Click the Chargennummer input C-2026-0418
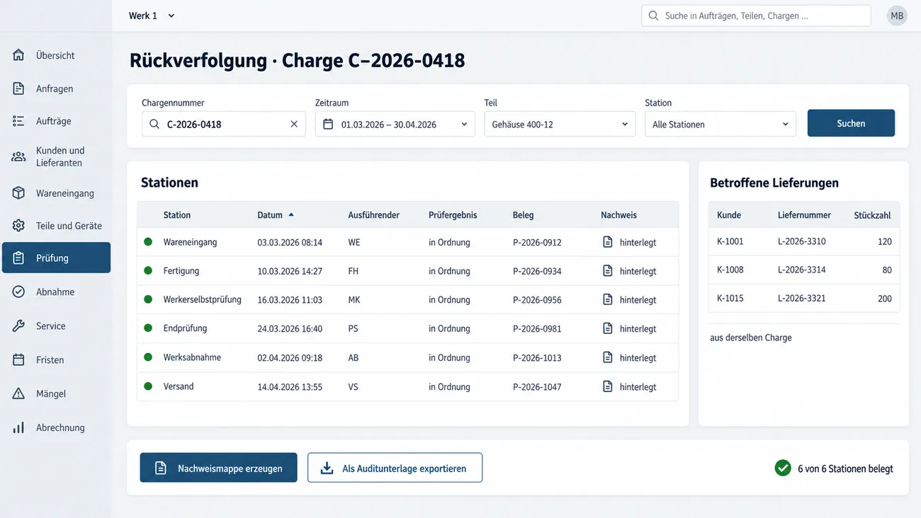921x518 pixels. click(224, 124)
